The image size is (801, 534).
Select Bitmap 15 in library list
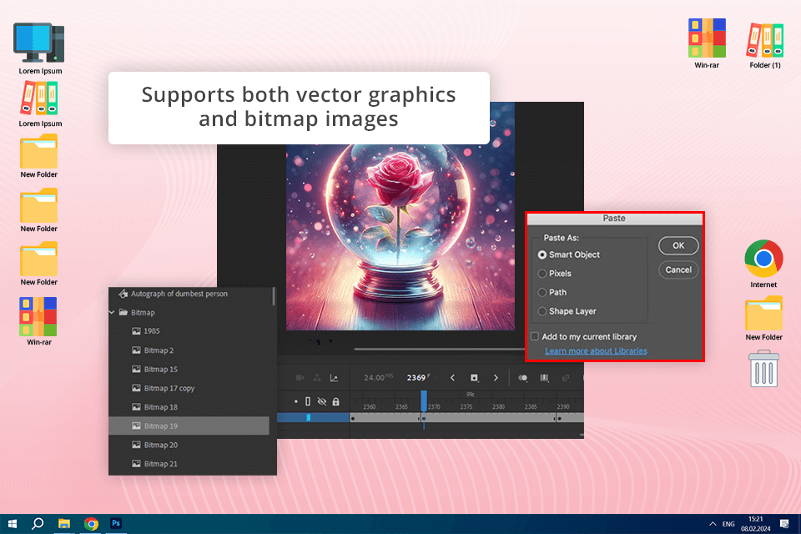pyautogui.click(x=189, y=369)
